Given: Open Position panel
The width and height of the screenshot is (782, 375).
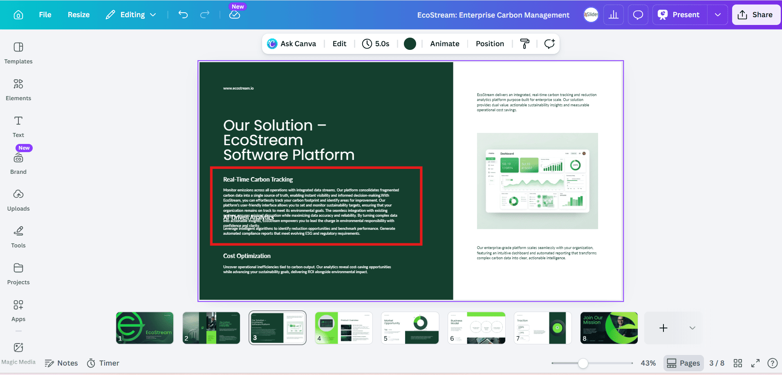Looking at the screenshot, I should (x=490, y=44).
